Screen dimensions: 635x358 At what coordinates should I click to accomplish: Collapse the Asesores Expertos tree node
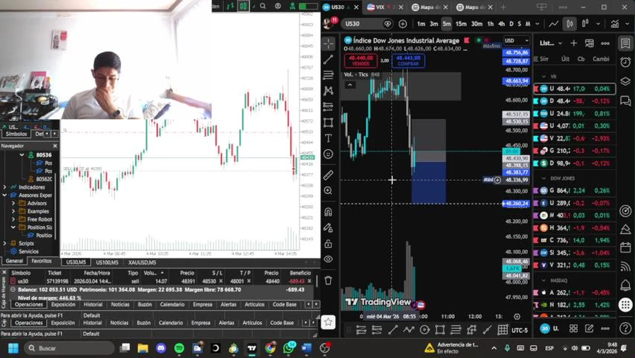pyautogui.click(x=4, y=195)
